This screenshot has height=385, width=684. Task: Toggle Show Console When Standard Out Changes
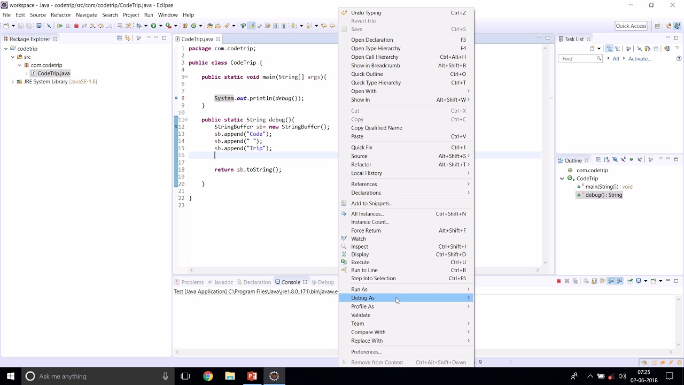tap(611, 281)
